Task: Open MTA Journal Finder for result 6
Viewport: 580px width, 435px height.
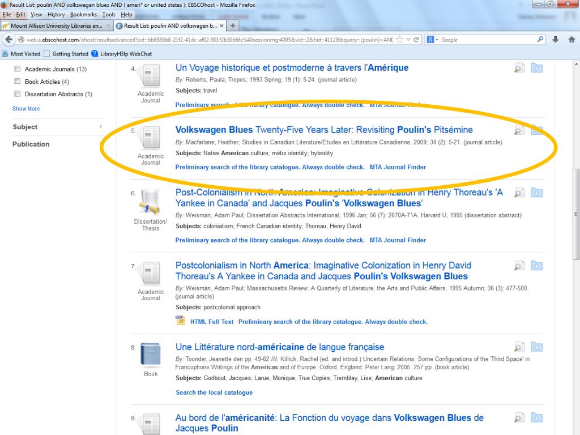Action: pyautogui.click(x=398, y=240)
